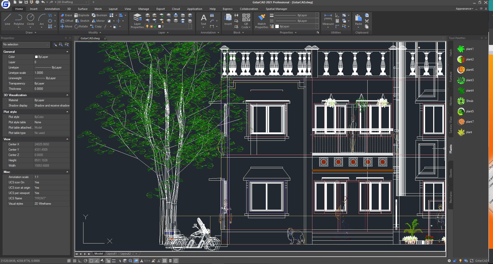Collapse the Plot style section in Properties
This screenshot has height=264, width=493.
(x=67, y=112)
